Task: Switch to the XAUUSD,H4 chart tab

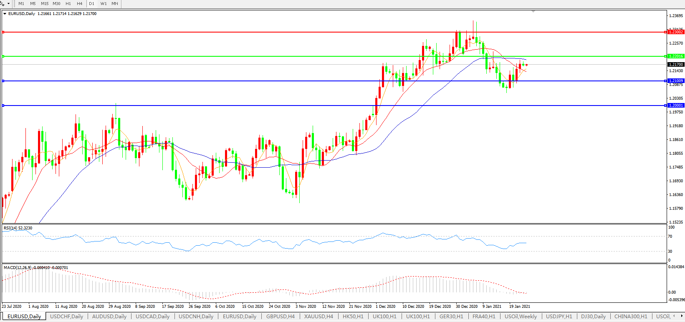Action: (318, 316)
